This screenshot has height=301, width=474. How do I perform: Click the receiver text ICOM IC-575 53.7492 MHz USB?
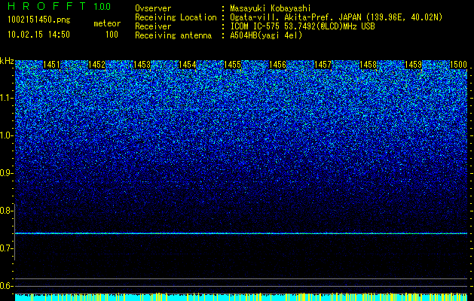tap(302, 26)
